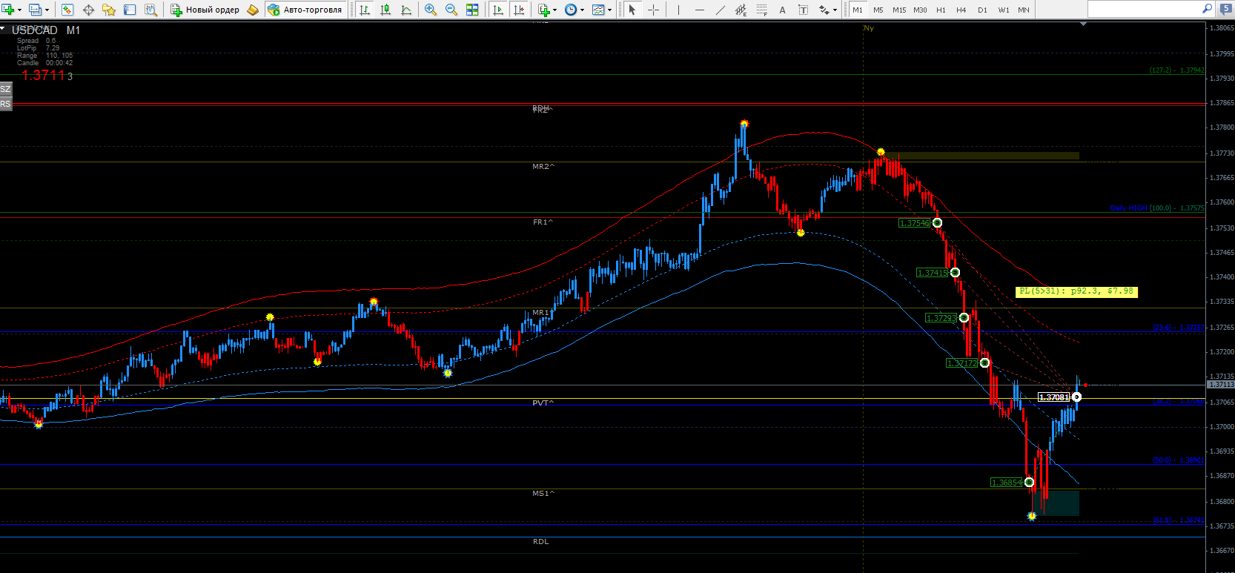Select the 1.36854 price label

coord(1007,483)
